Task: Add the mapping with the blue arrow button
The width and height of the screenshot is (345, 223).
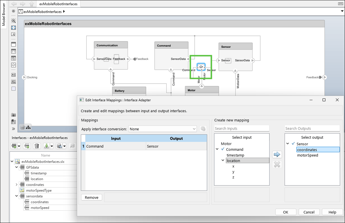Action: [x=277, y=154]
